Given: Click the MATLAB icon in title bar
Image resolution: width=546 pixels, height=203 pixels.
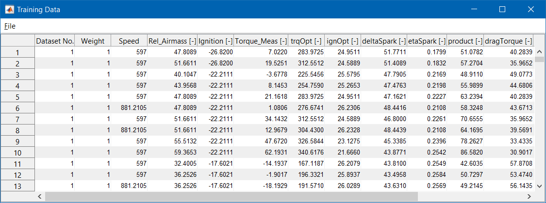Looking at the screenshot, I should coord(9,9).
